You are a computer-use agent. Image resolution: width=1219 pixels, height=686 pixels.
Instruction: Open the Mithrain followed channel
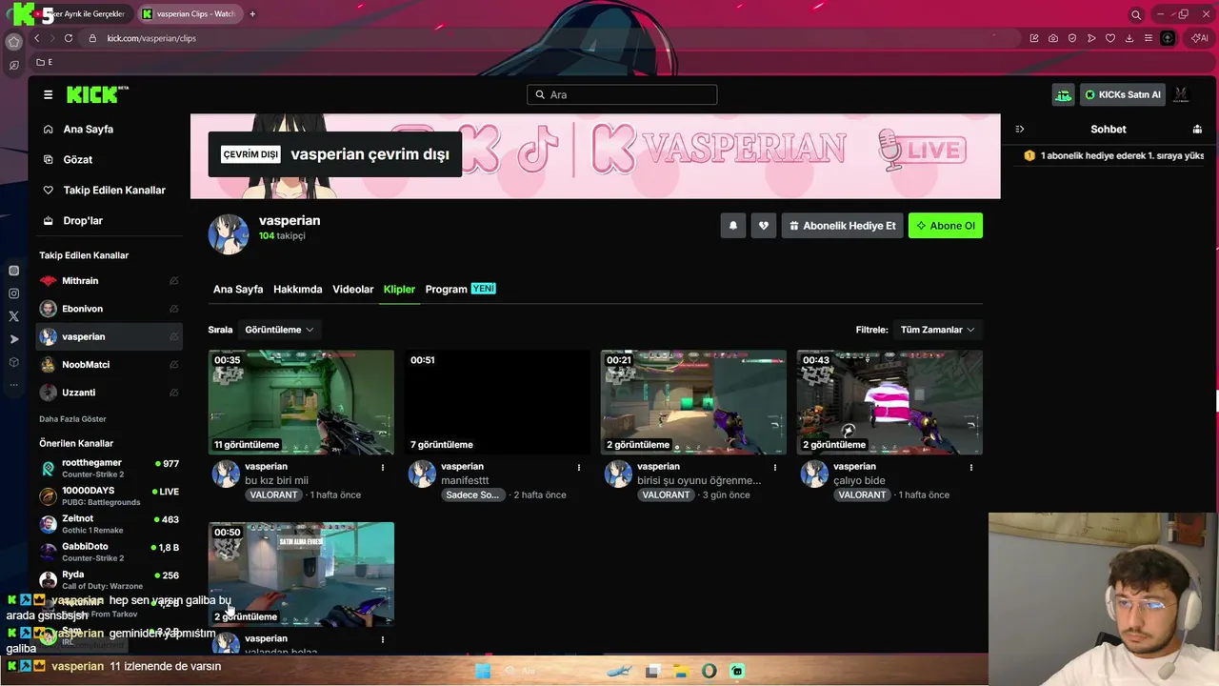[110, 281]
